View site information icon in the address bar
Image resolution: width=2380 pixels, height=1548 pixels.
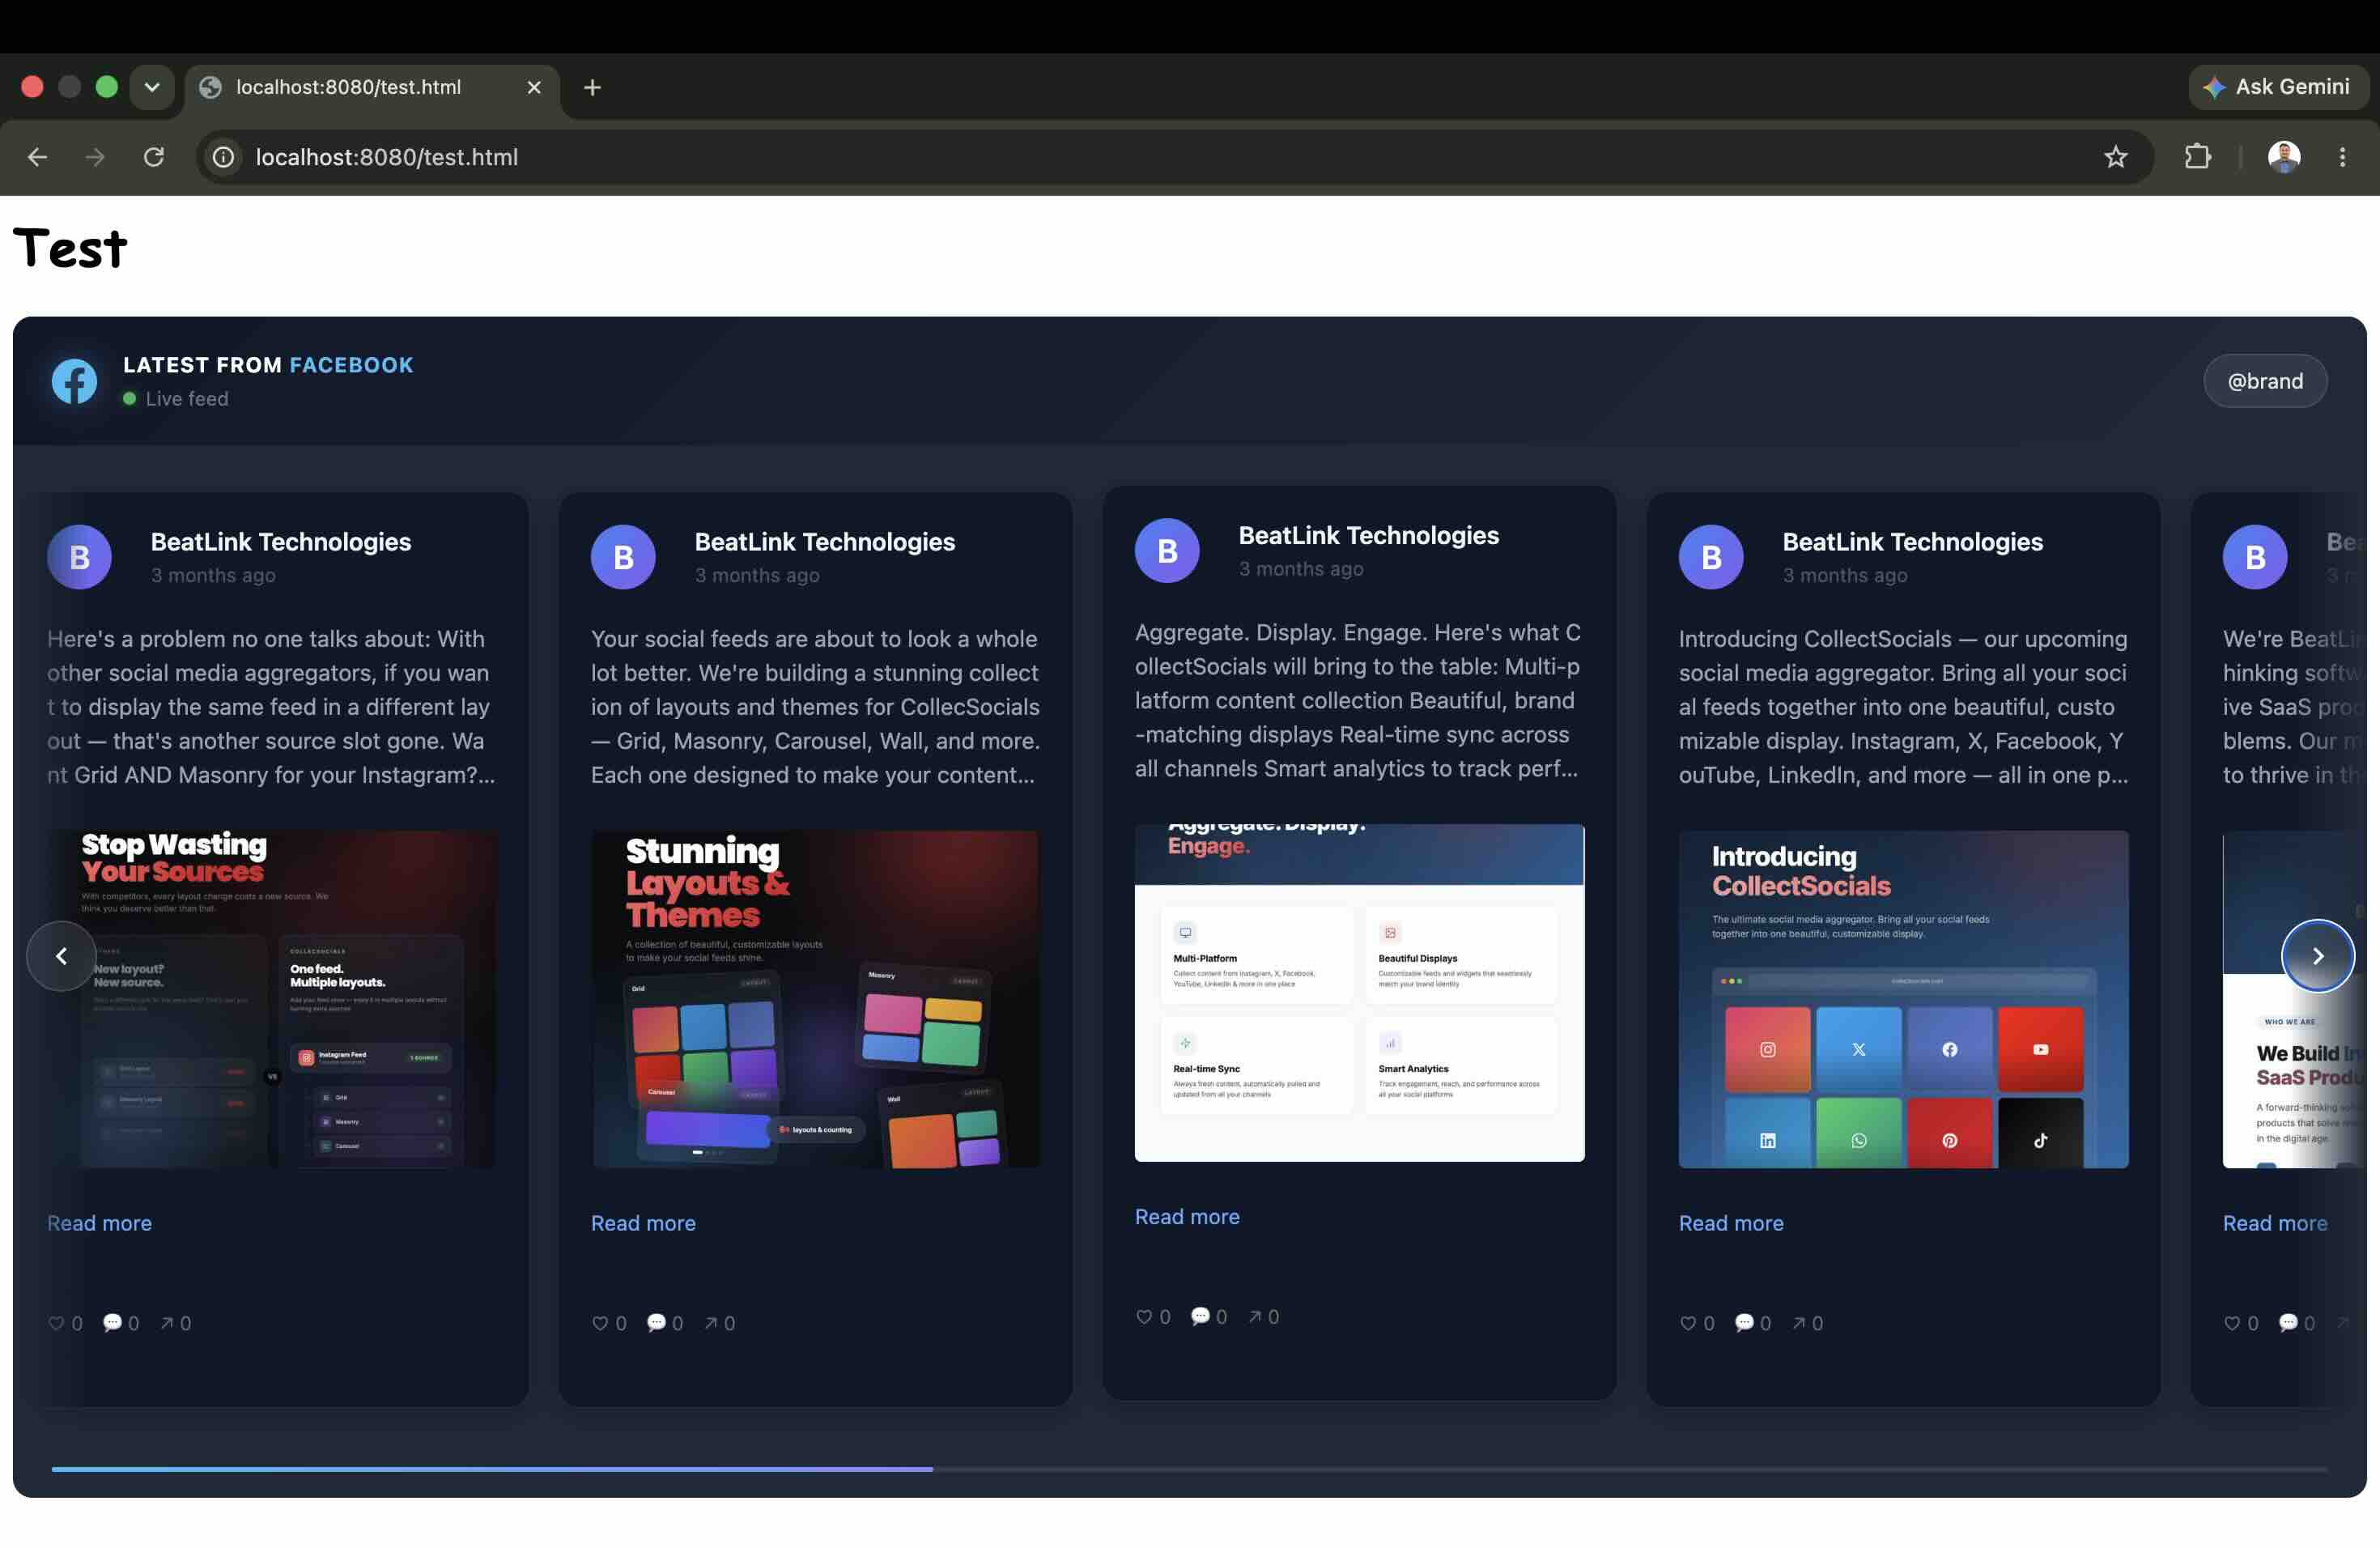pyautogui.click(x=224, y=157)
